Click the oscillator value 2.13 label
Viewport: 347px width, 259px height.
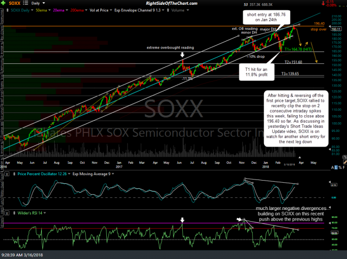click(x=334, y=185)
